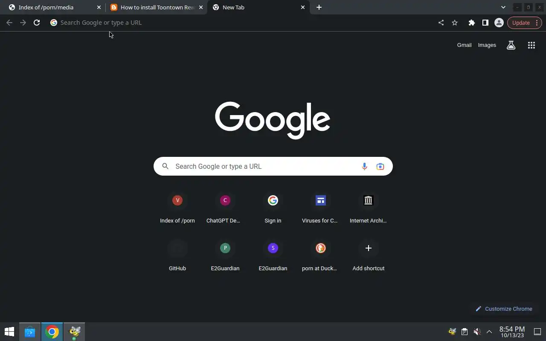The image size is (546, 341).
Task: Switch to How to install Toontown tab
Action: click(157, 7)
